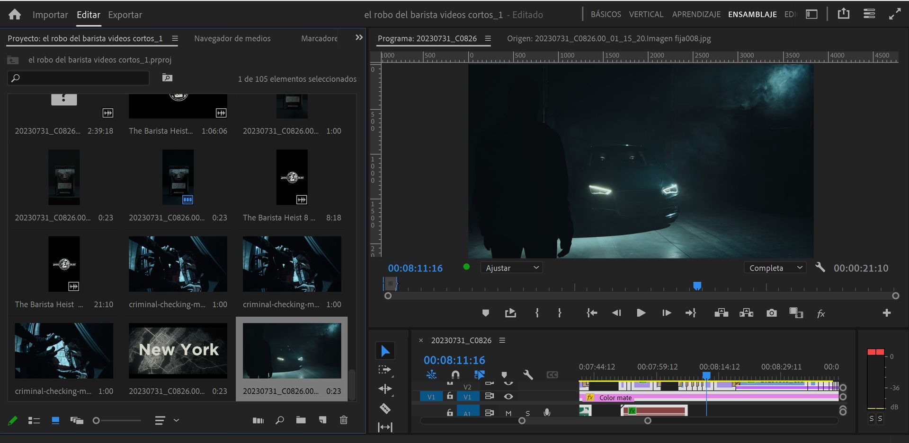Image resolution: width=909 pixels, height=443 pixels.
Task: Click the Mark Out bracket button
Action: (x=560, y=313)
